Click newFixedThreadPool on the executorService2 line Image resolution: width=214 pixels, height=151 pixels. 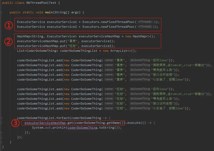118,27
